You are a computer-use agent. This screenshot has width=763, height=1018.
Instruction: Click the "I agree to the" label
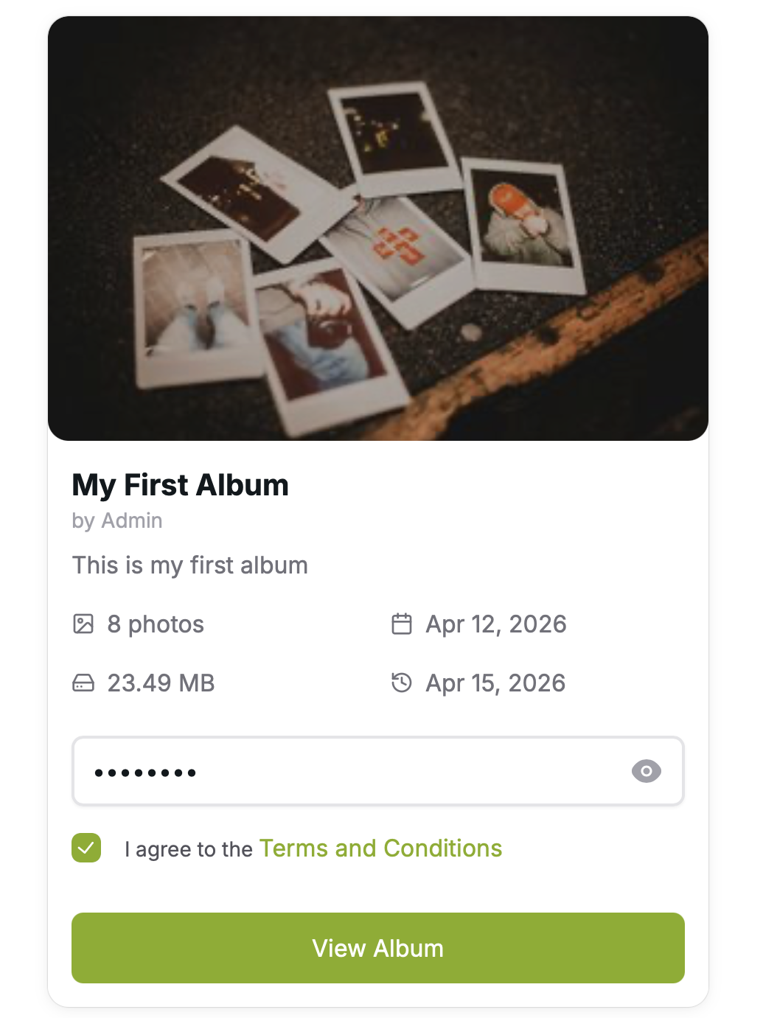[x=189, y=849]
